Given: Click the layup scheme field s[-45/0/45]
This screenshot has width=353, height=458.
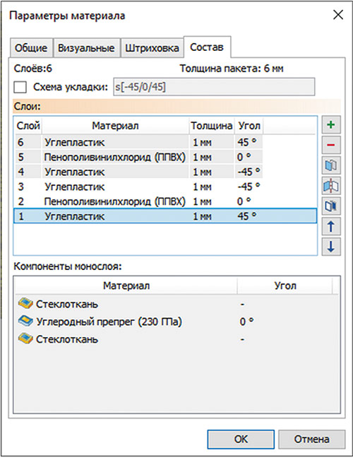Looking at the screenshot, I should click(214, 87).
